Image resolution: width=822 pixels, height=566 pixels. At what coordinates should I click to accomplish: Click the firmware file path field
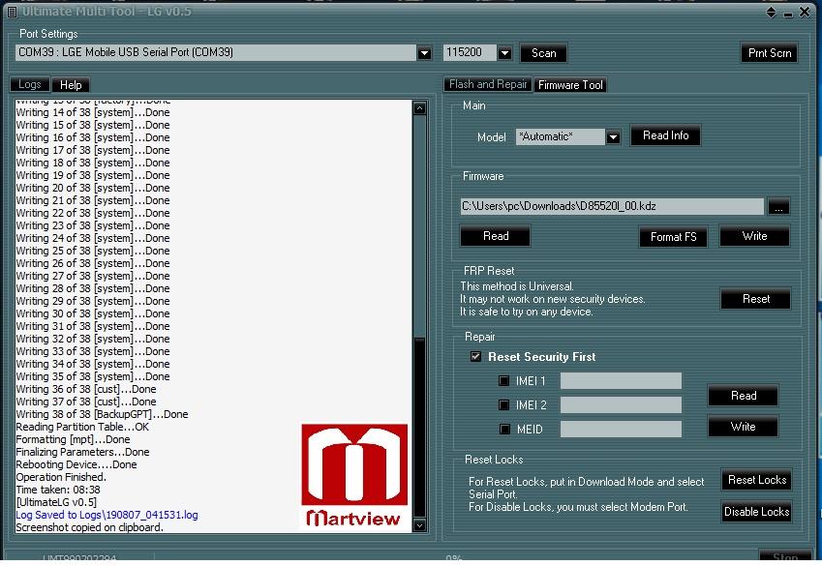tap(612, 206)
